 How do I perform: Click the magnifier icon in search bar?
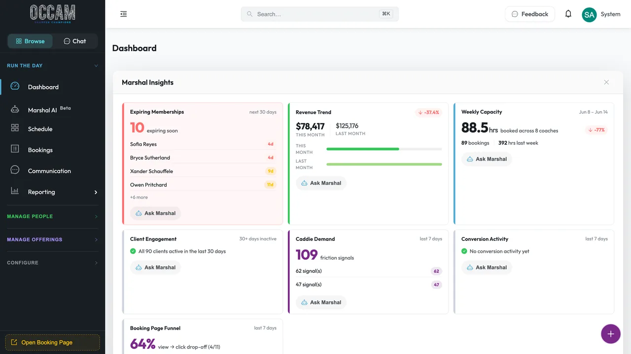pos(249,14)
